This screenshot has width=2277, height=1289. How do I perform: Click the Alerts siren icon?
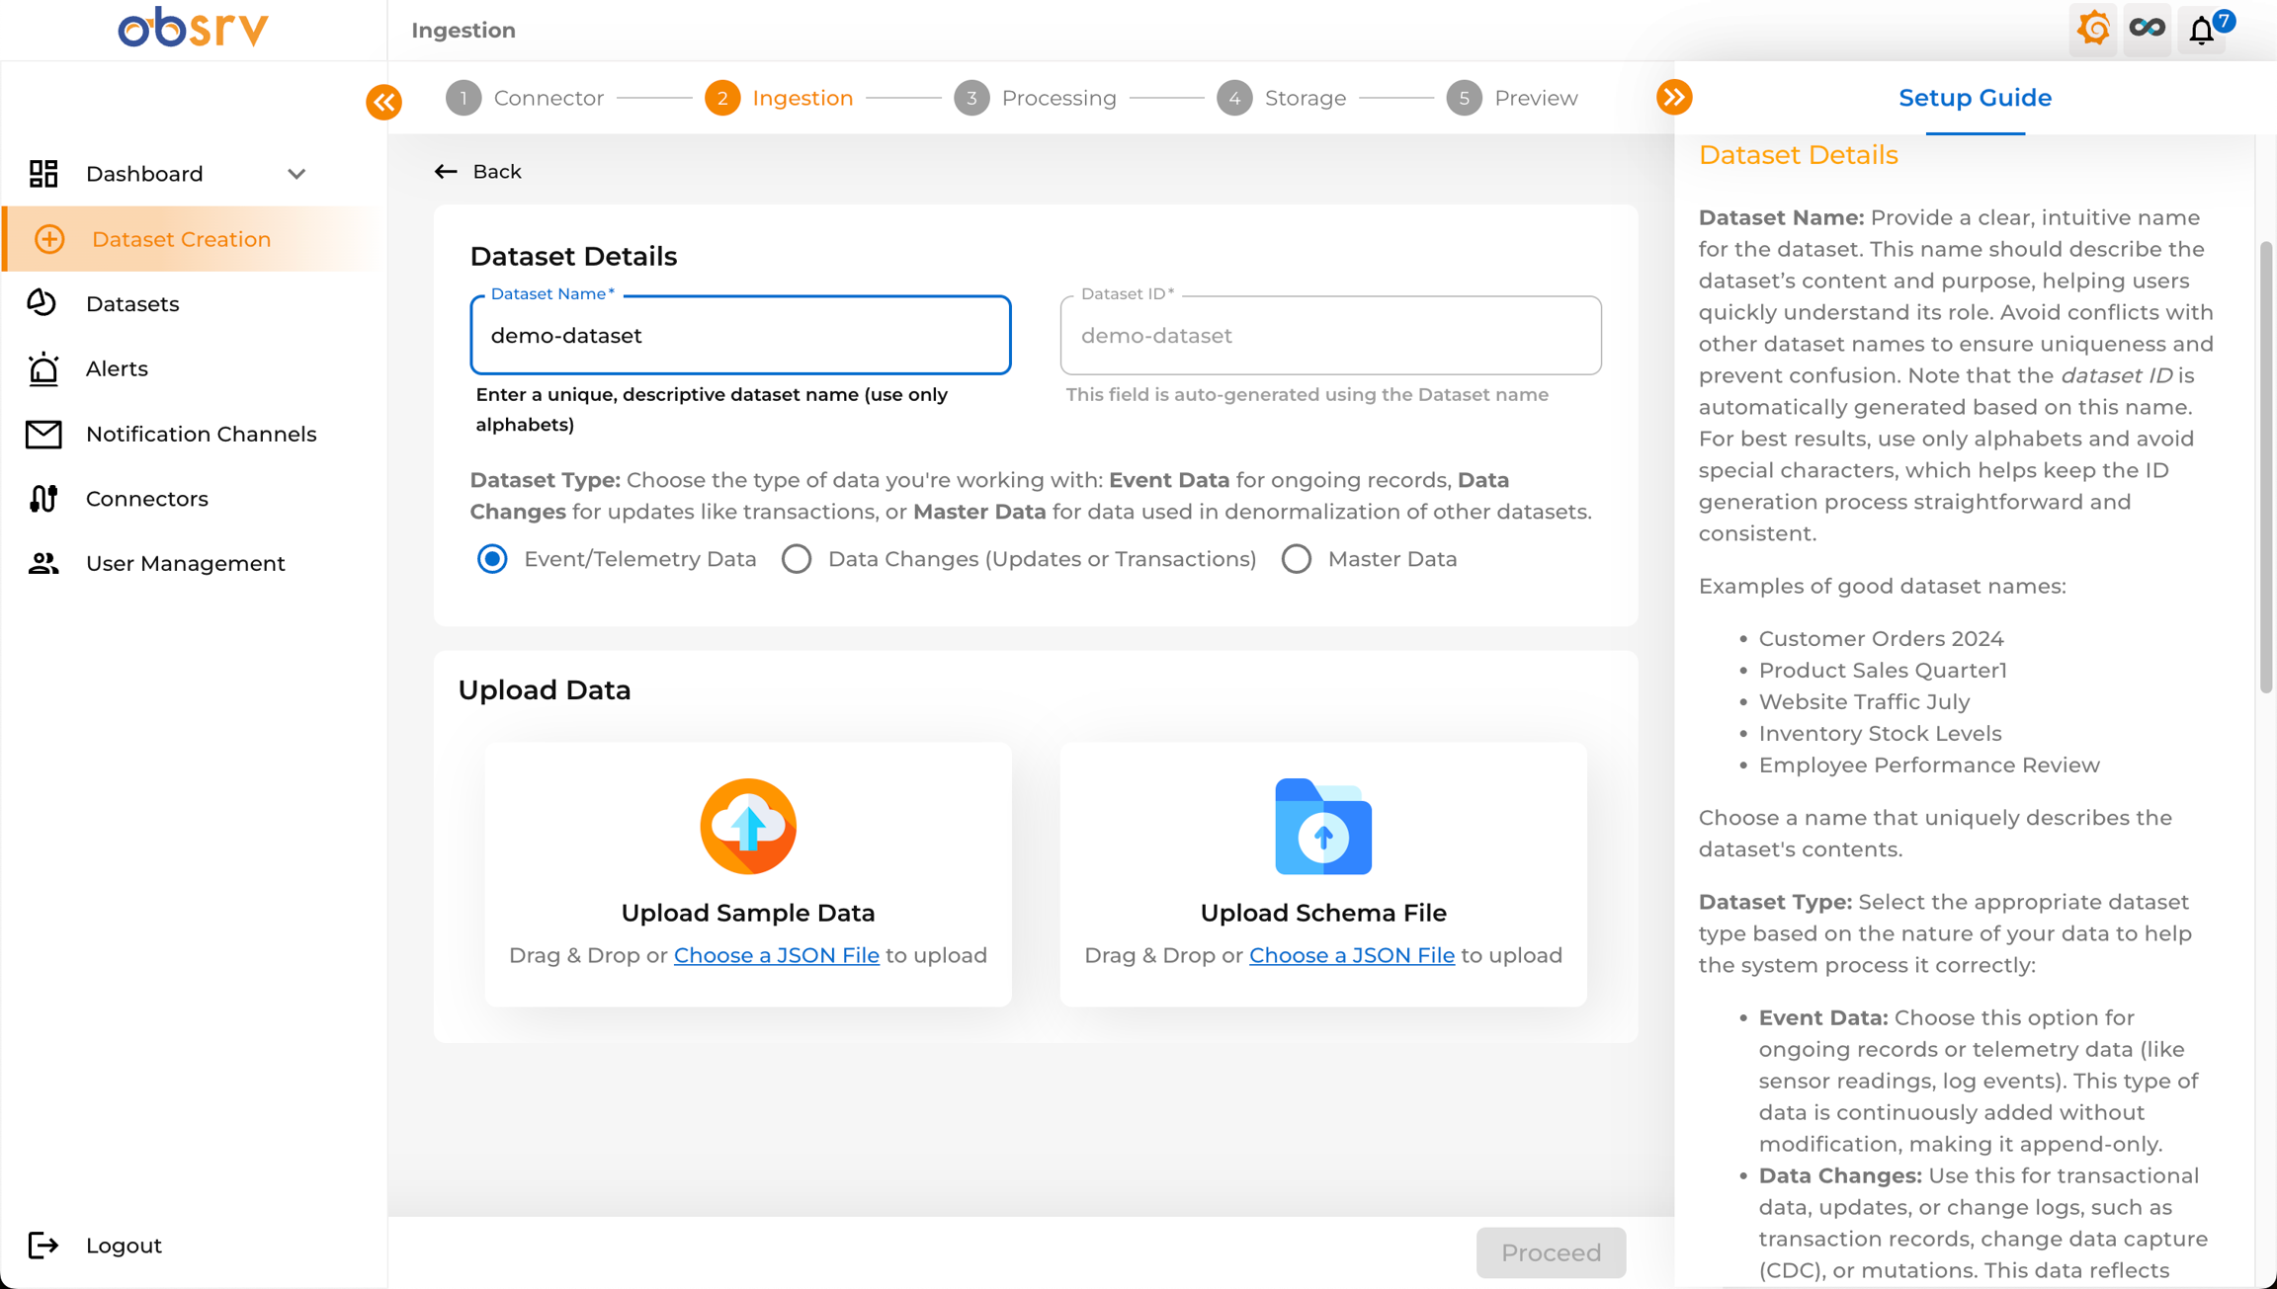pyautogui.click(x=43, y=368)
